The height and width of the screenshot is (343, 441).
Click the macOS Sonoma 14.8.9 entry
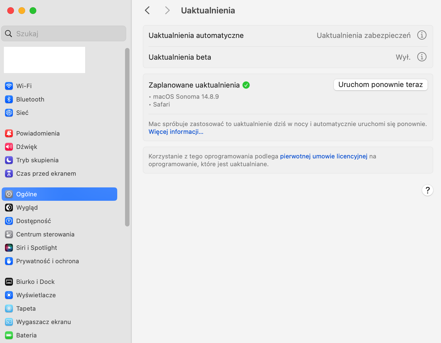pyautogui.click(x=186, y=96)
